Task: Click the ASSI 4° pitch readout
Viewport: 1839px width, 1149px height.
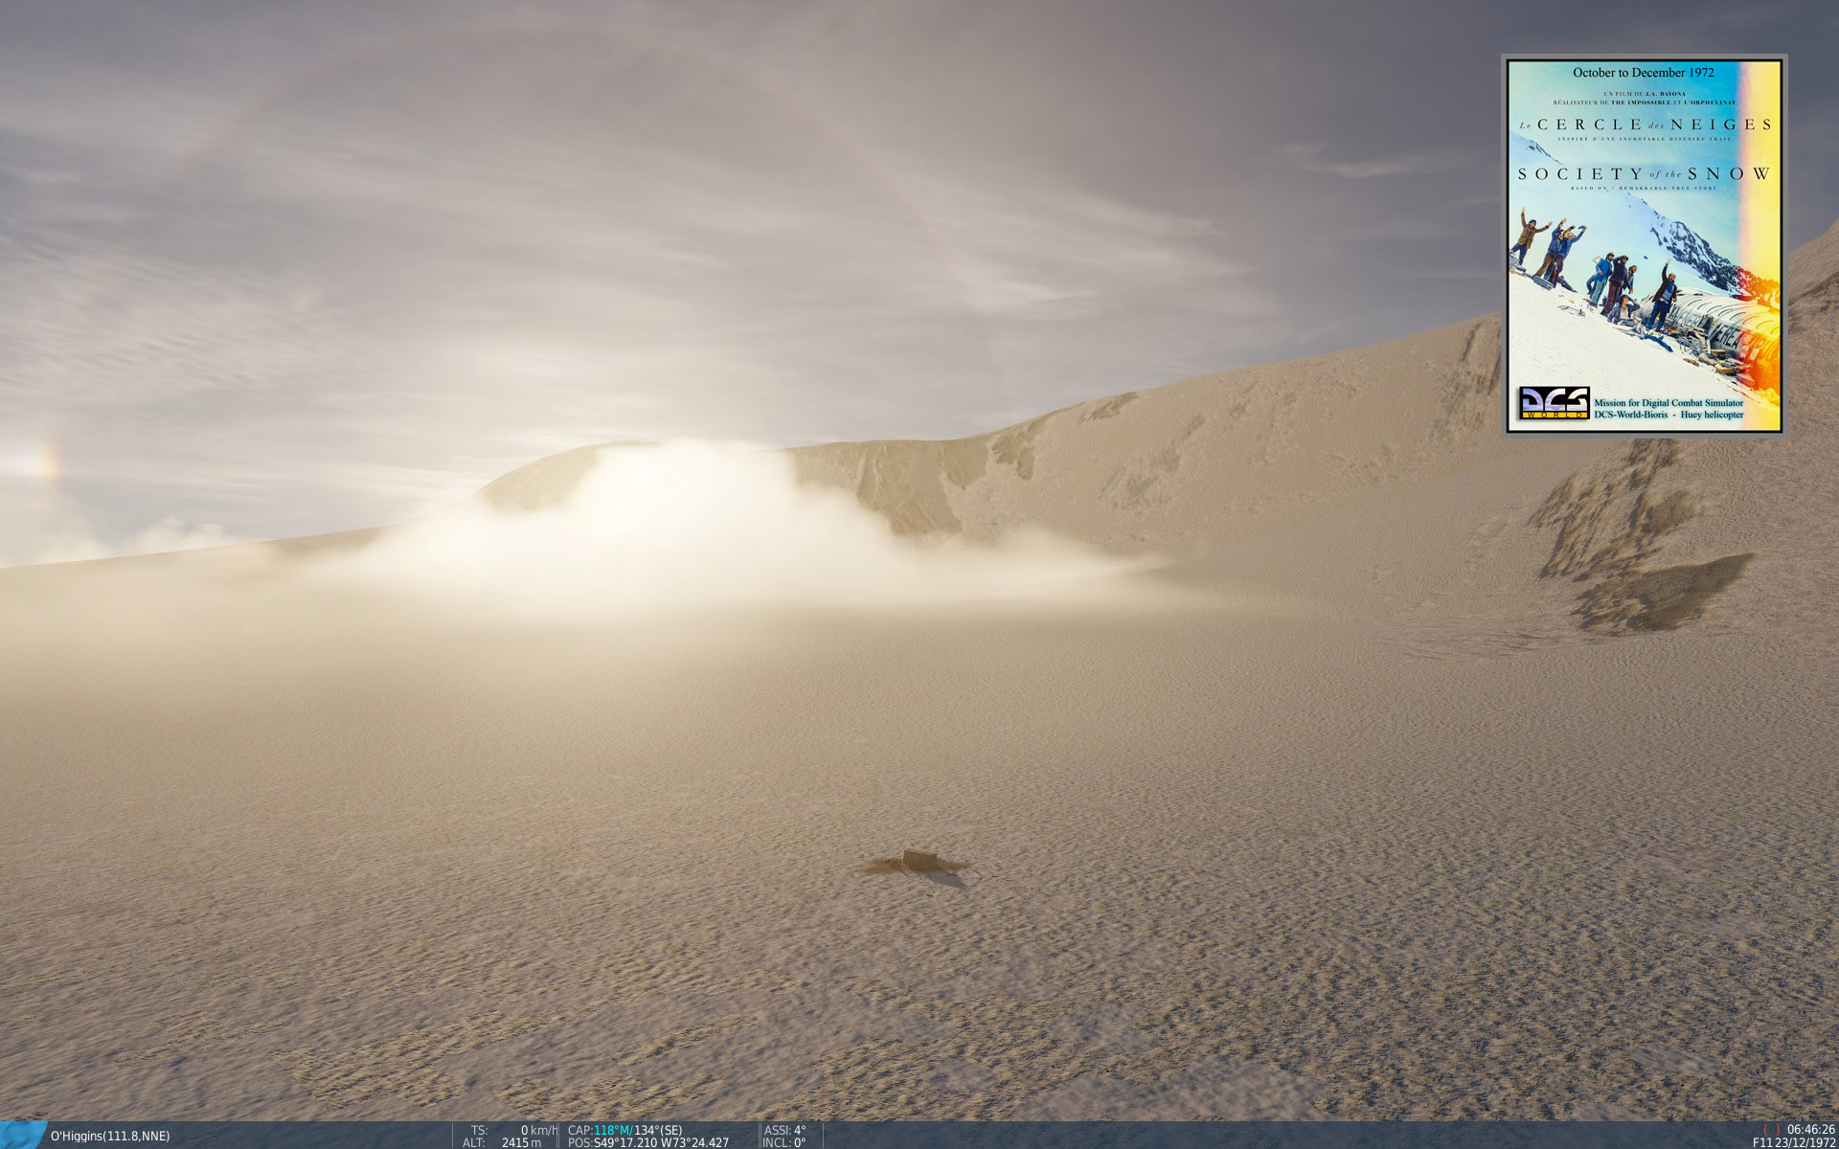Action: click(785, 1130)
